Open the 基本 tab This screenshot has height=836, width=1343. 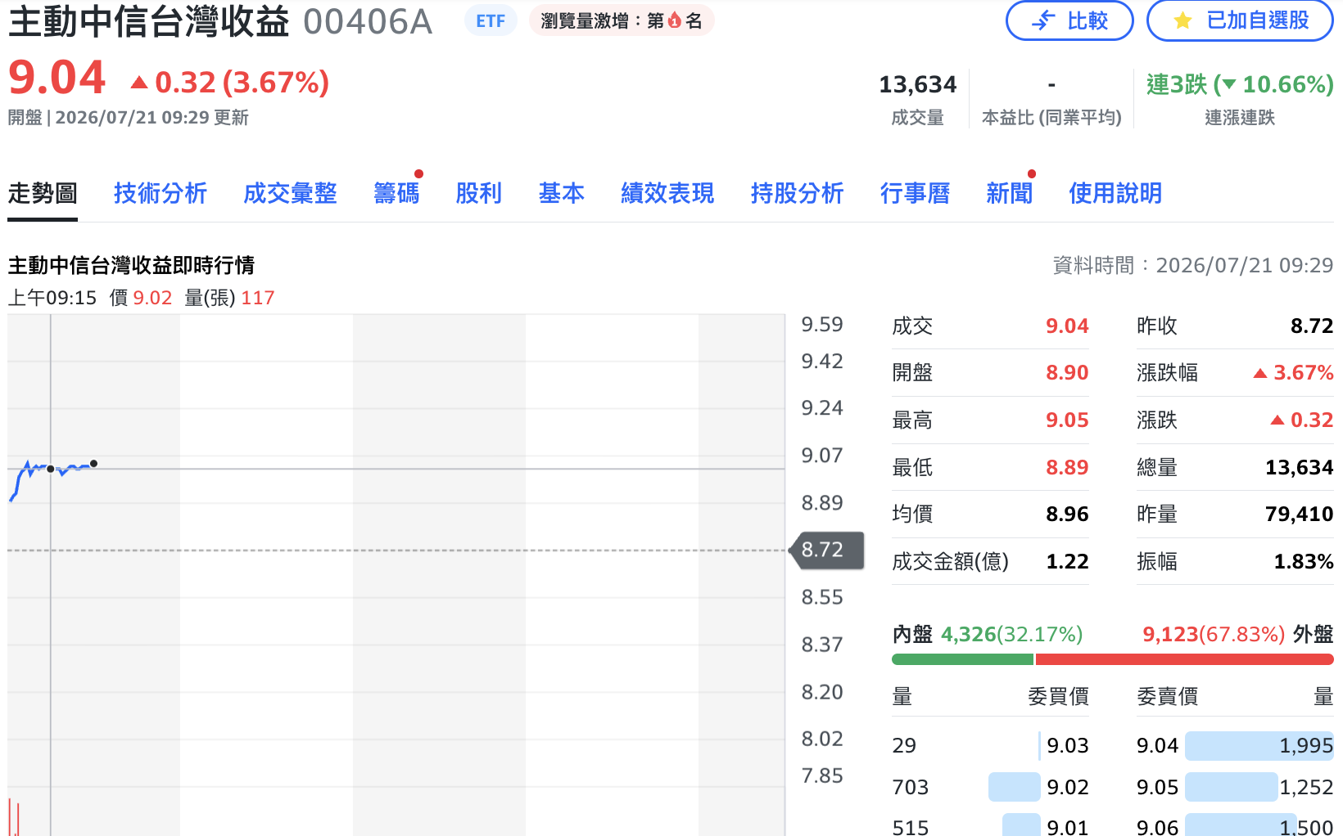pos(562,194)
